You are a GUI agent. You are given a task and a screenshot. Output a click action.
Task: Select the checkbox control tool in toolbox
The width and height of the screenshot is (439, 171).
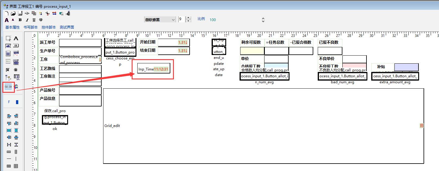(x=8, y=70)
